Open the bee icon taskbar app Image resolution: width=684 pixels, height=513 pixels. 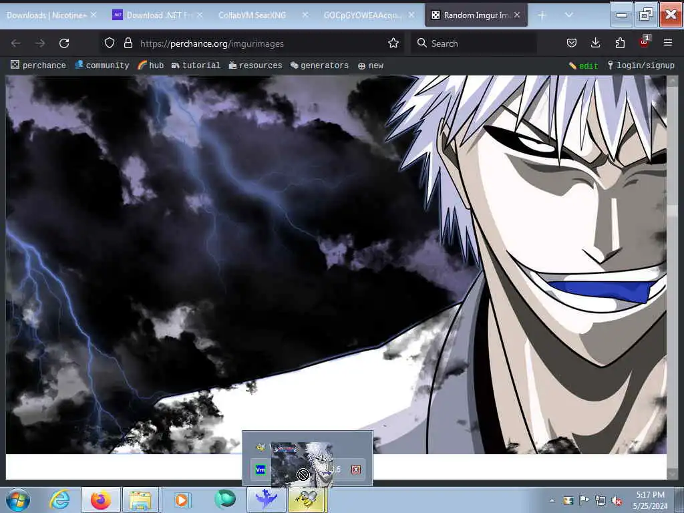pos(307,500)
